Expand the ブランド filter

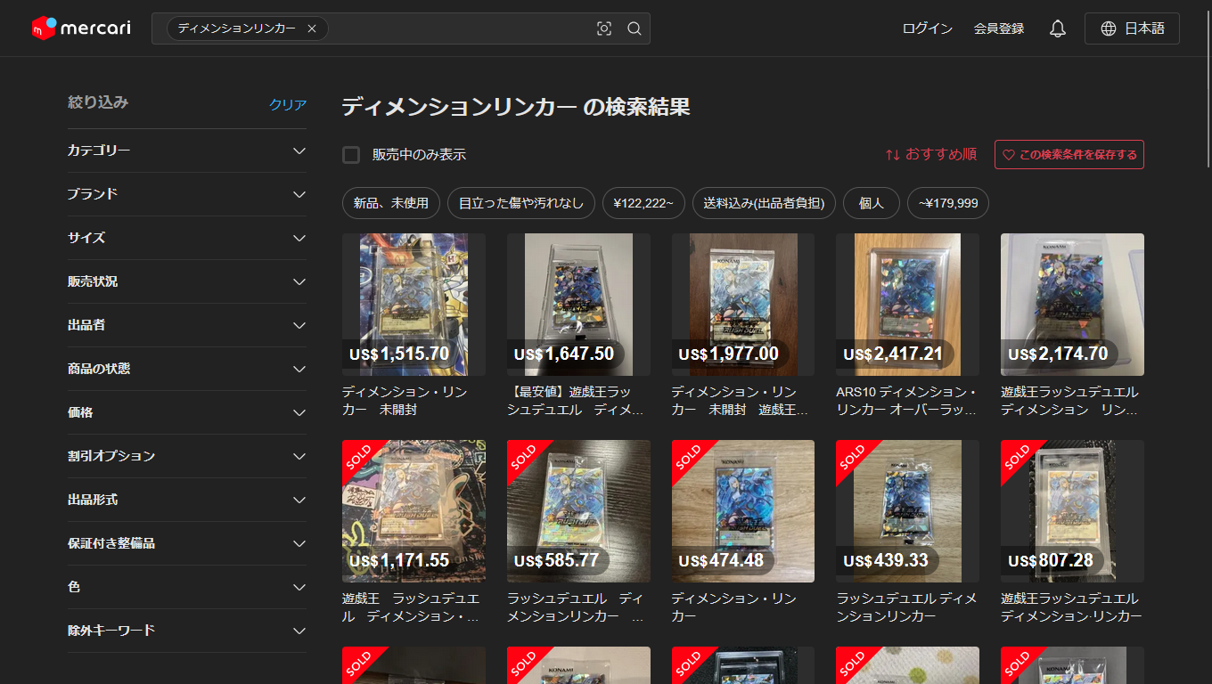[x=187, y=194]
